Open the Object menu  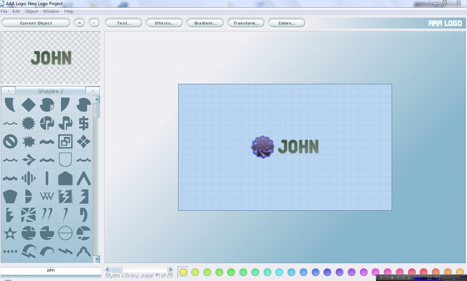[x=31, y=11]
